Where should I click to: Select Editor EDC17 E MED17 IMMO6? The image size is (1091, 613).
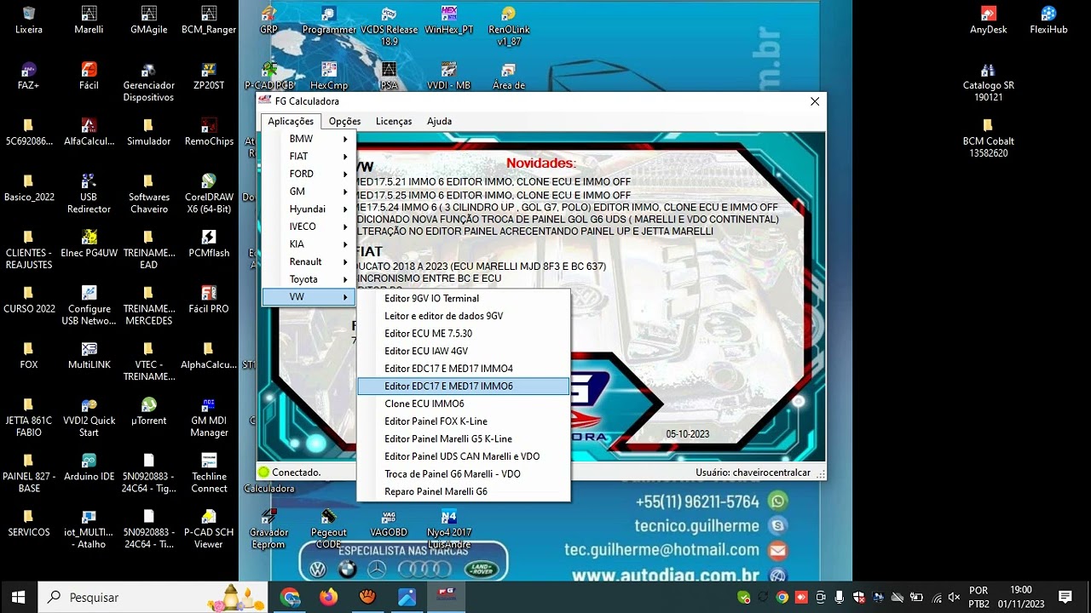pyautogui.click(x=464, y=387)
